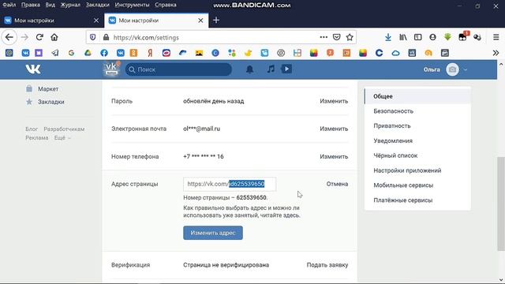Viewport: 505px width, 284px height.
Task: Save page to Pocket icon
Action: (x=337, y=37)
